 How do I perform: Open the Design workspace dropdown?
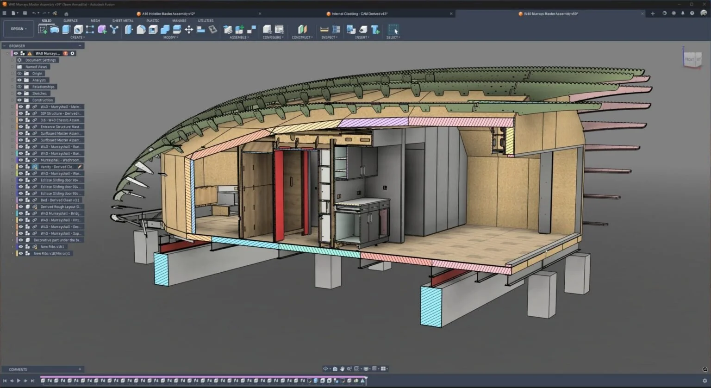pyautogui.click(x=18, y=28)
